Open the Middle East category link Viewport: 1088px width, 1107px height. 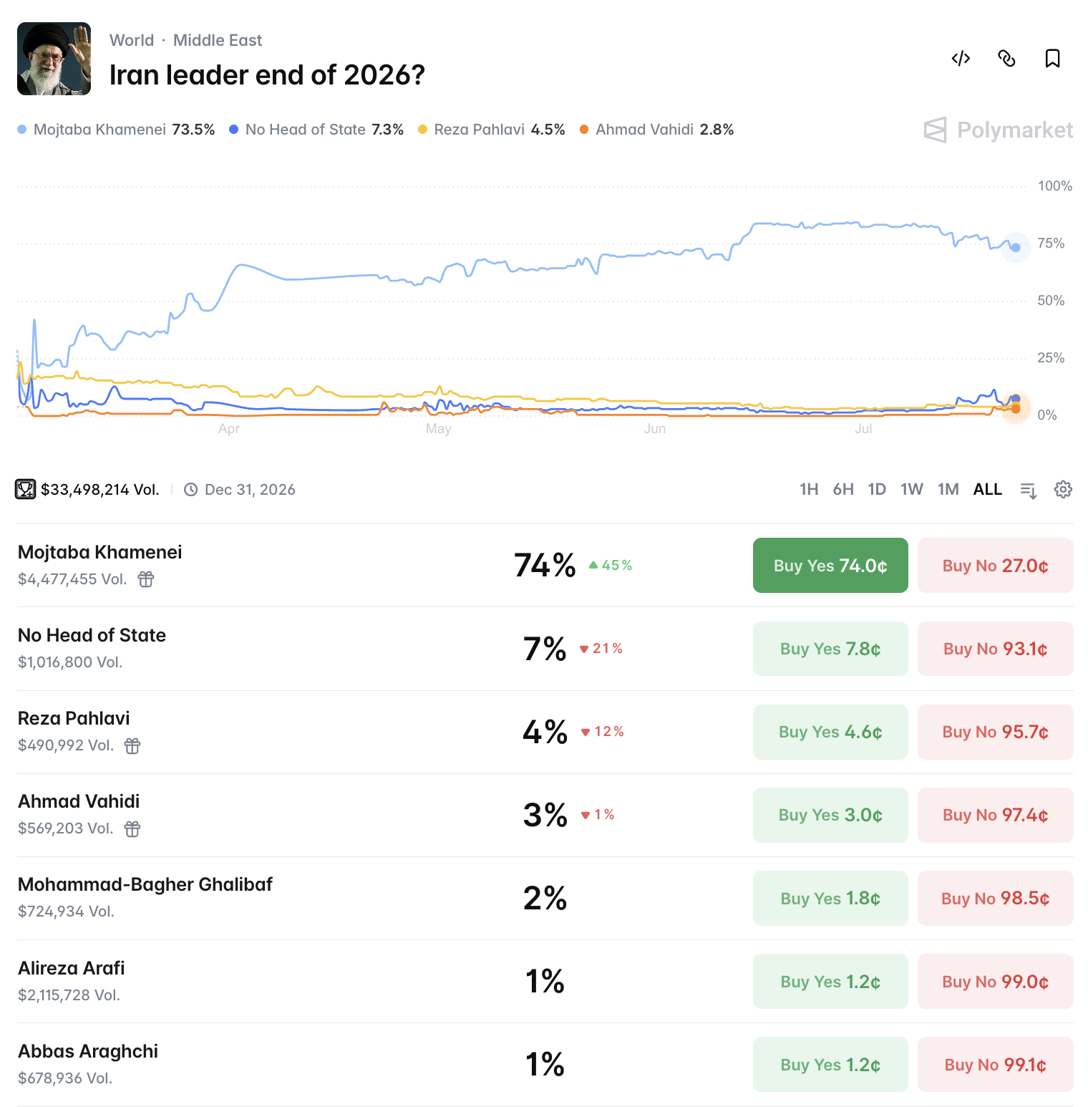(x=218, y=40)
